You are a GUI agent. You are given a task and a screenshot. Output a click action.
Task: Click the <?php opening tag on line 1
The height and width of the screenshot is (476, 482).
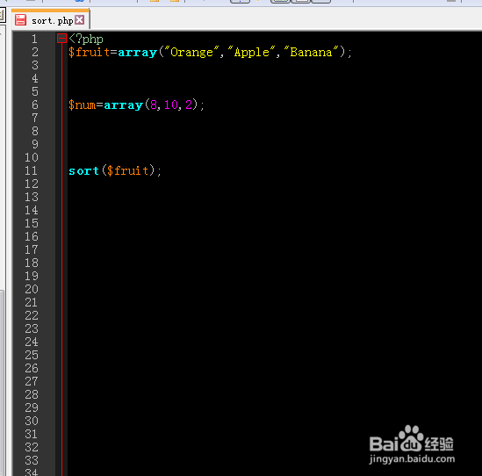point(86,39)
